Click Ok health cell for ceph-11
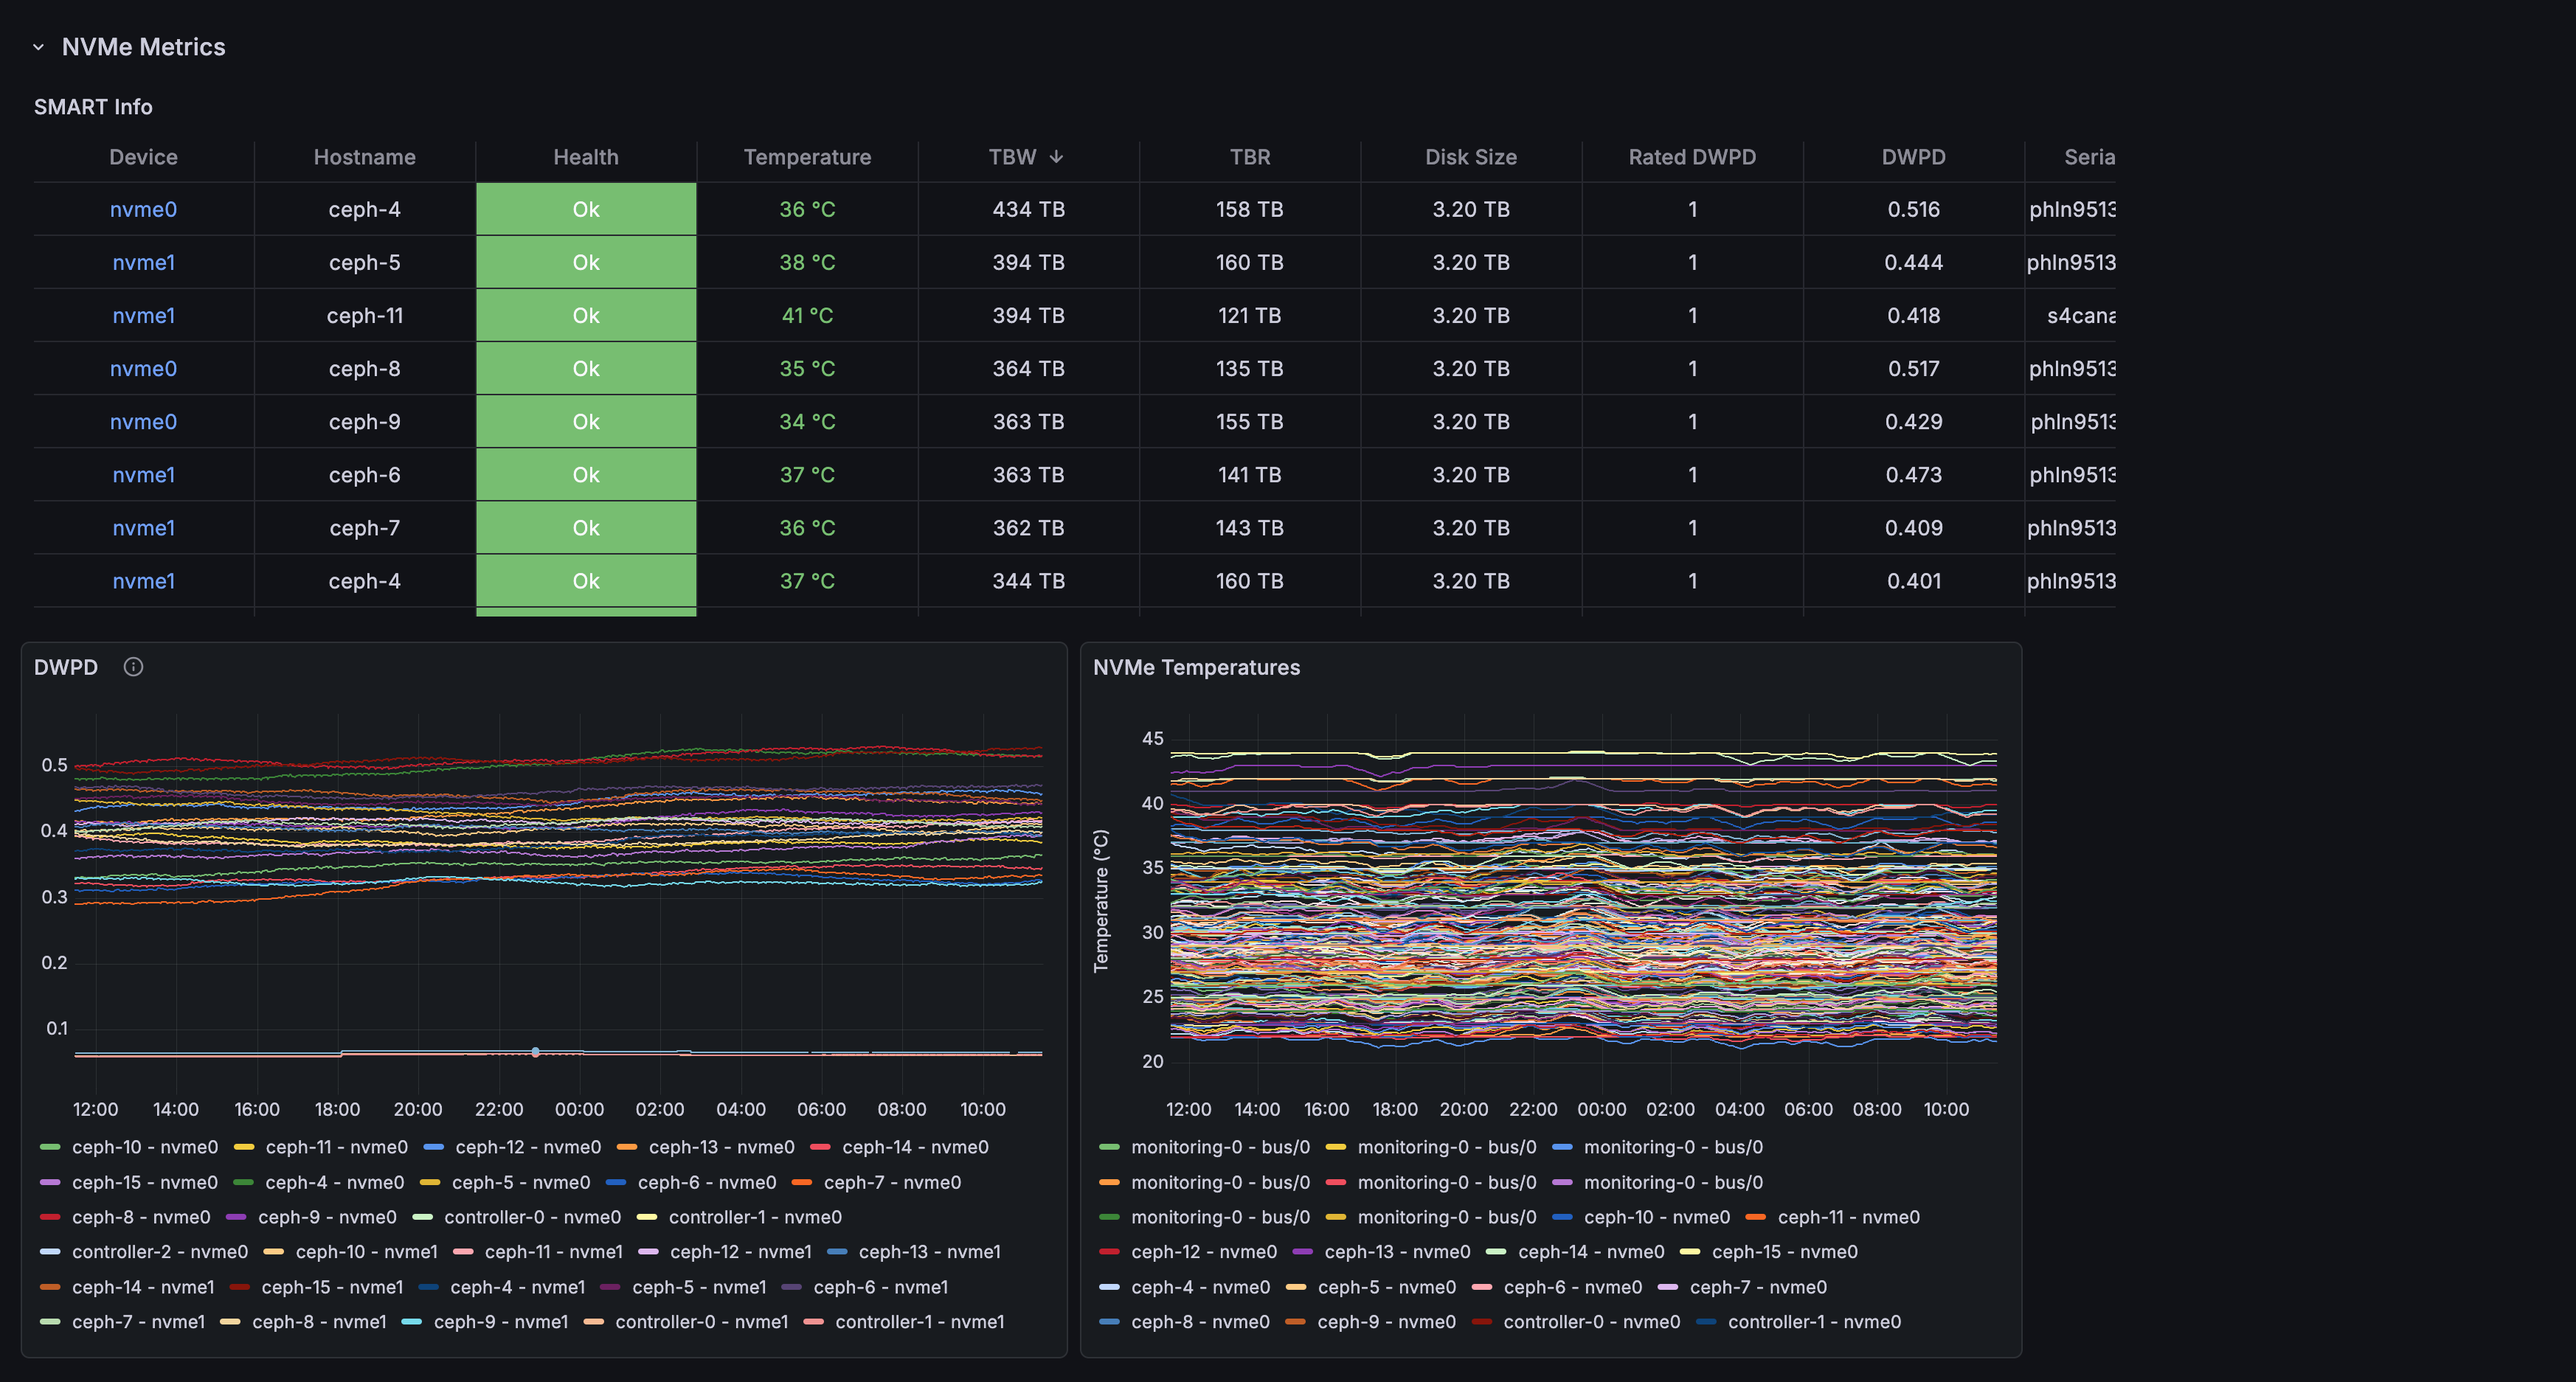Viewport: 2576px width, 1382px height. tap(586, 315)
